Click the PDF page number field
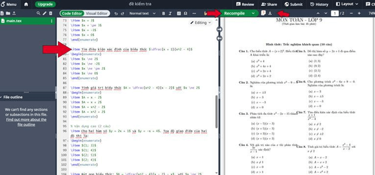The image size is (375, 175). [x=335, y=13]
